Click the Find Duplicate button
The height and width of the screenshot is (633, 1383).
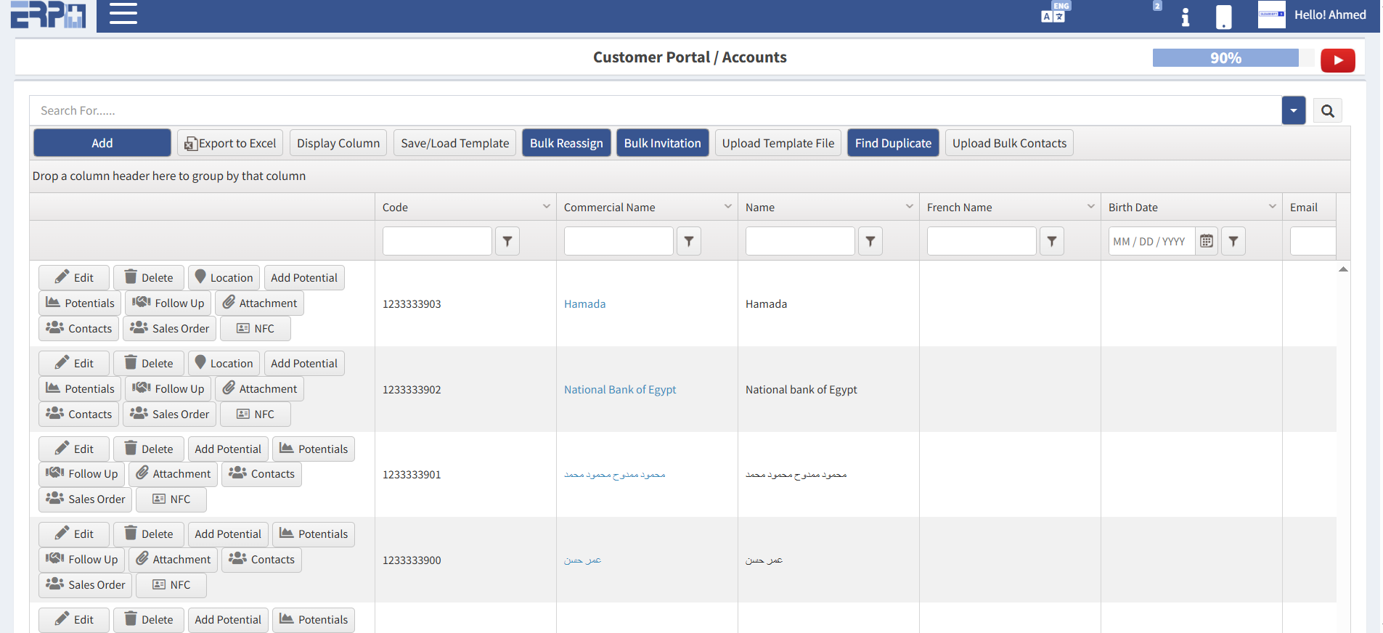pyautogui.click(x=892, y=143)
